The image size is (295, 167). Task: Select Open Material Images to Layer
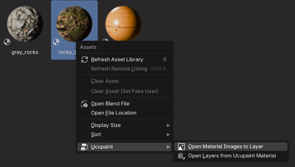231,147
